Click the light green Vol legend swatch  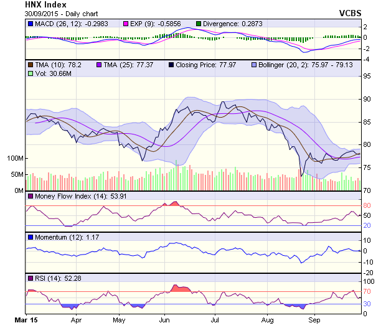pyautogui.click(x=30, y=73)
